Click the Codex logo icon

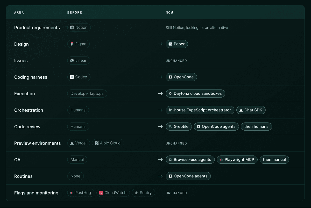[x=72, y=77]
